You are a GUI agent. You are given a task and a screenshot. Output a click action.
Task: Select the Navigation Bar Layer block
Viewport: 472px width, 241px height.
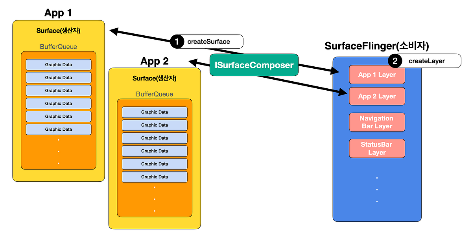pos(376,122)
